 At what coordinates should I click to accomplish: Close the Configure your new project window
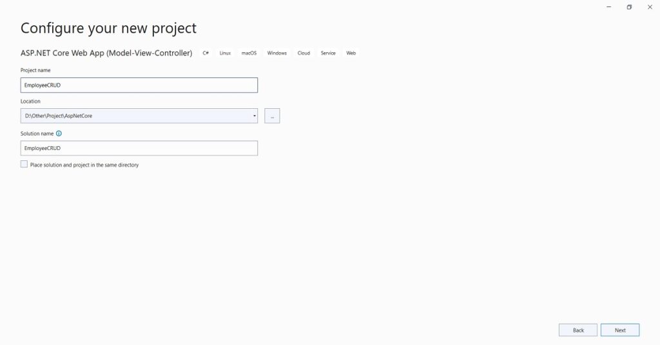pos(650,6)
